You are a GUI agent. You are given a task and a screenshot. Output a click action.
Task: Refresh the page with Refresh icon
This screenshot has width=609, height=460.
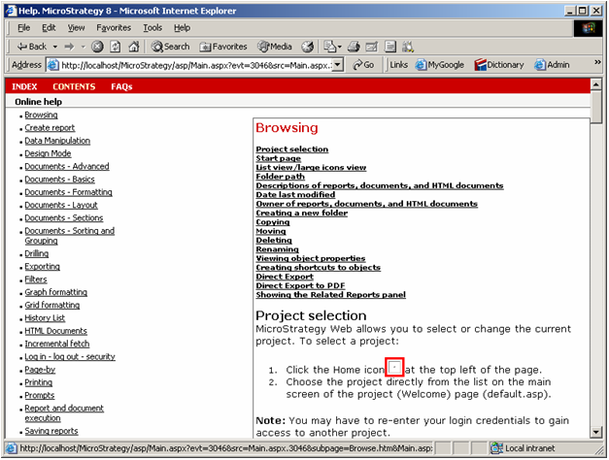[x=116, y=47]
